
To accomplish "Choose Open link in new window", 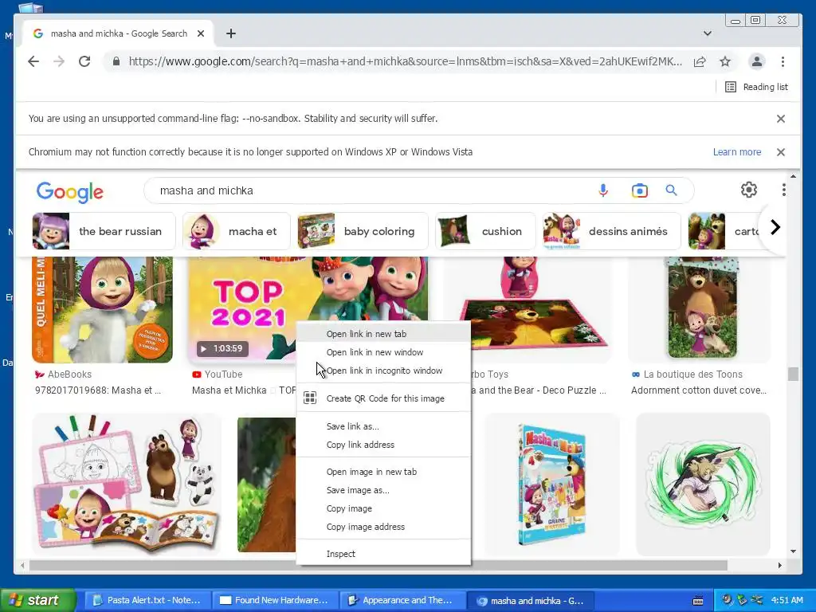I will tap(383, 352).
